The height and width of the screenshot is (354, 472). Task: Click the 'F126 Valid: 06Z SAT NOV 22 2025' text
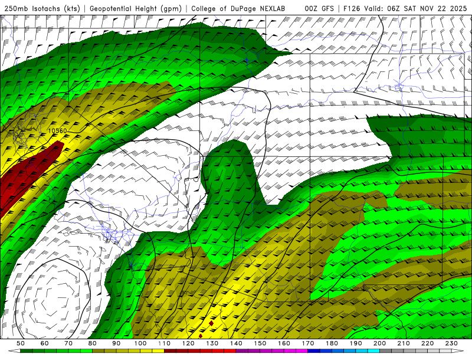pyautogui.click(x=407, y=8)
